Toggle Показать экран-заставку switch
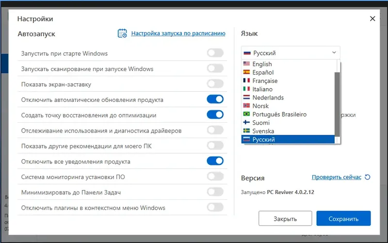The height and width of the screenshot is (243, 388). [215, 83]
